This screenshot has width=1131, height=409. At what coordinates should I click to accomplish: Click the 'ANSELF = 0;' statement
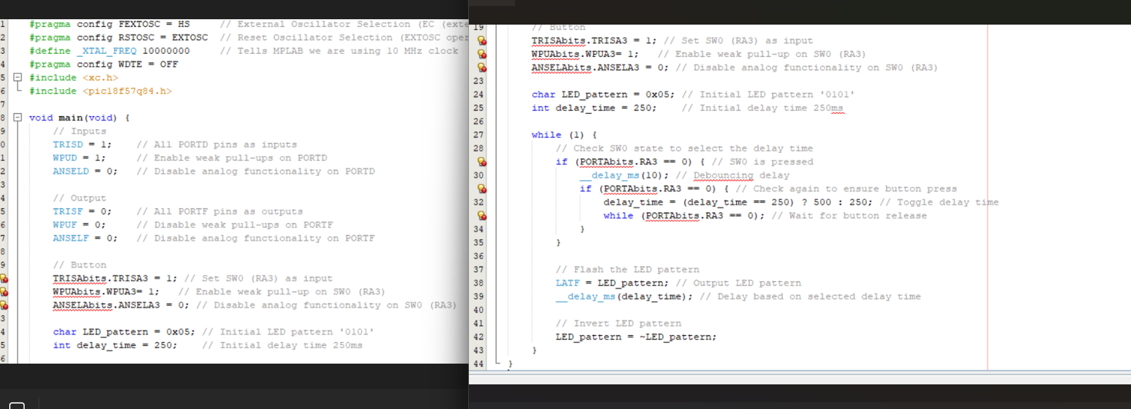(x=85, y=238)
